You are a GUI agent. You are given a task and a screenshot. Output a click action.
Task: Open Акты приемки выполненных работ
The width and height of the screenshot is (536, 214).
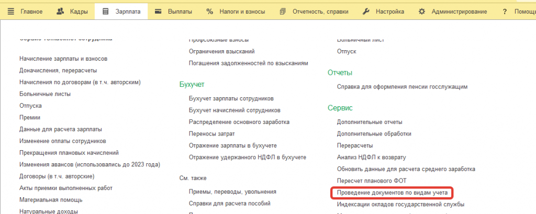(x=66, y=188)
